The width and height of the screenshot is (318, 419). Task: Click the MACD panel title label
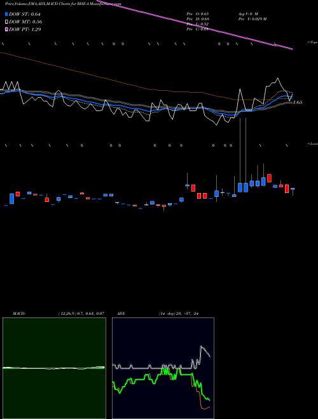pos(18,314)
